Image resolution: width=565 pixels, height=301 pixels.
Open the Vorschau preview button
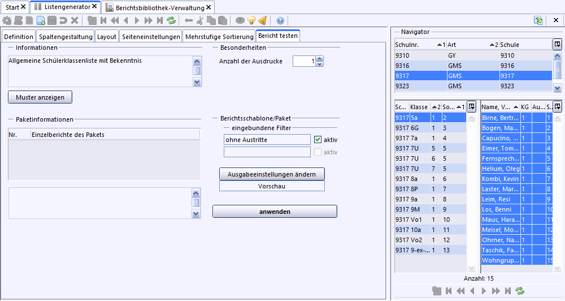pyautogui.click(x=272, y=186)
